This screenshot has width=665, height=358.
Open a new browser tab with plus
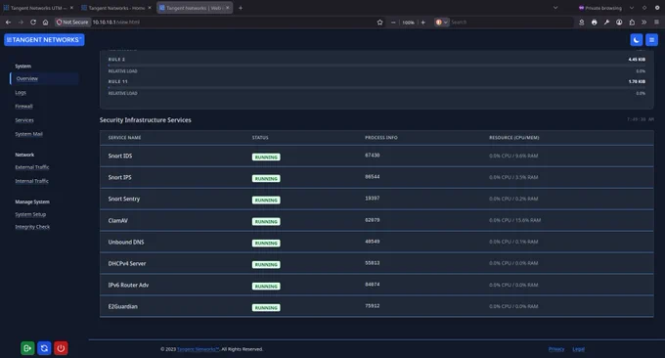241,8
